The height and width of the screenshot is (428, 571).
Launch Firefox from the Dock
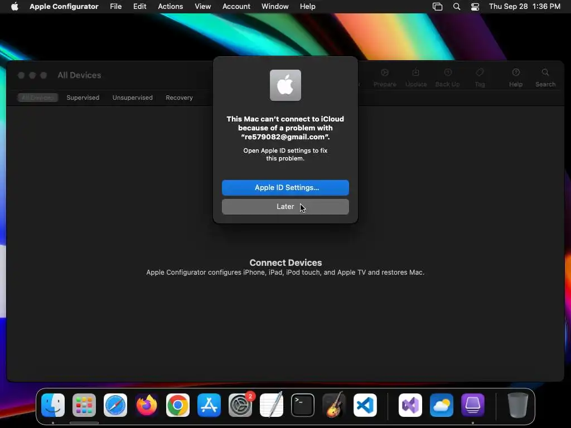[147, 405]
